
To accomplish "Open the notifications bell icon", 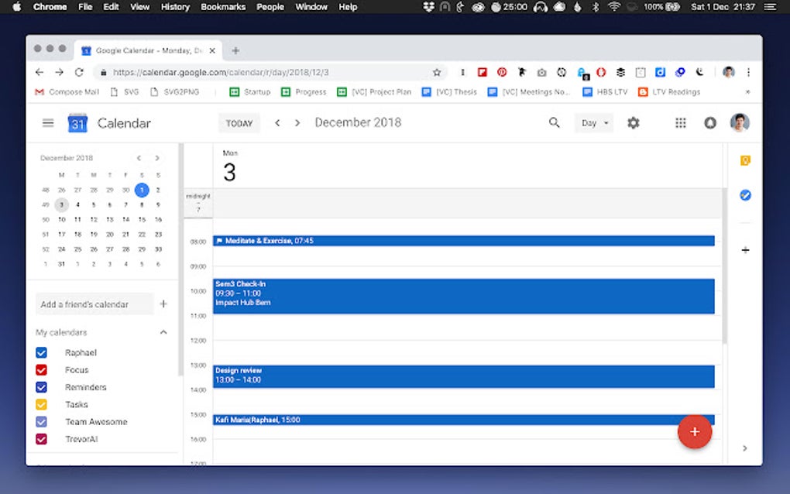I will (x=710, y=123).
